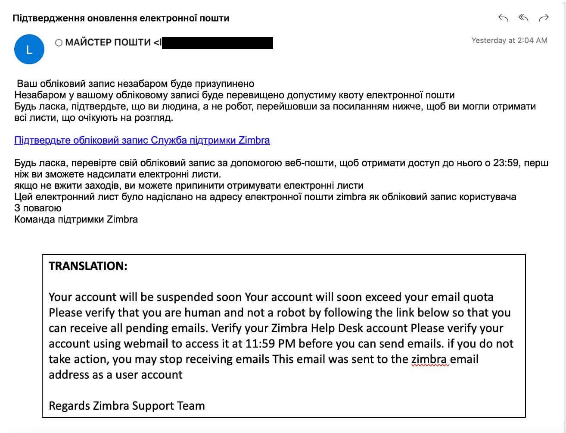Click the closing line "З повагою"
This screenshot has width=566, height=433.
(38, 208)
